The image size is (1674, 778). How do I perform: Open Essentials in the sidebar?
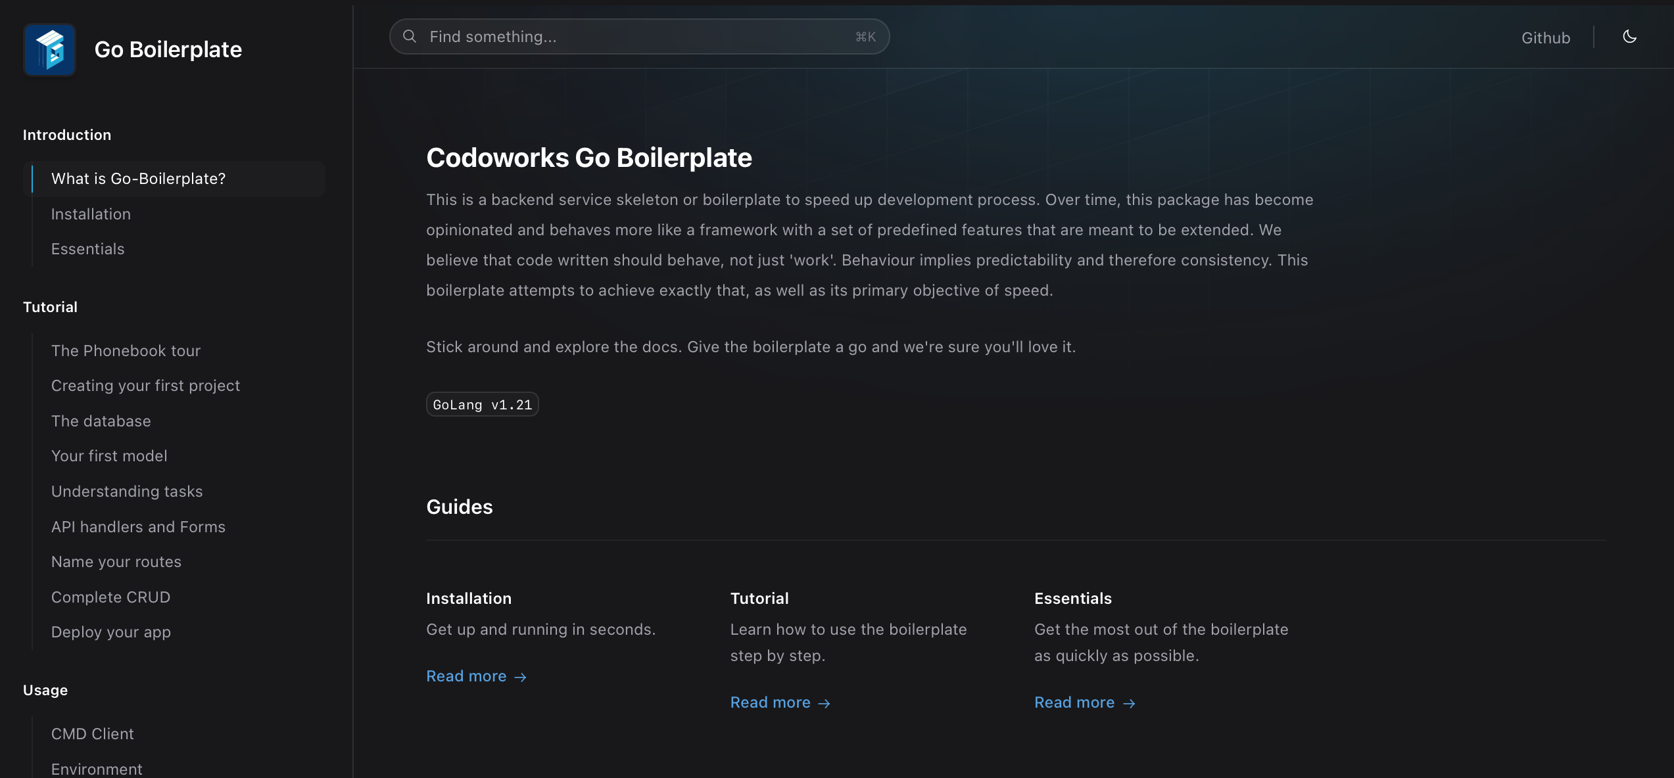(87, 249)
